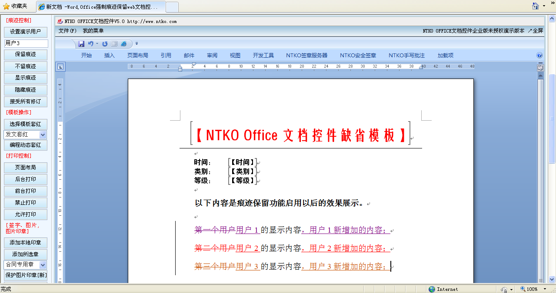
Task: Select the browser tab titled 新文档
Action: pos(100,7)
